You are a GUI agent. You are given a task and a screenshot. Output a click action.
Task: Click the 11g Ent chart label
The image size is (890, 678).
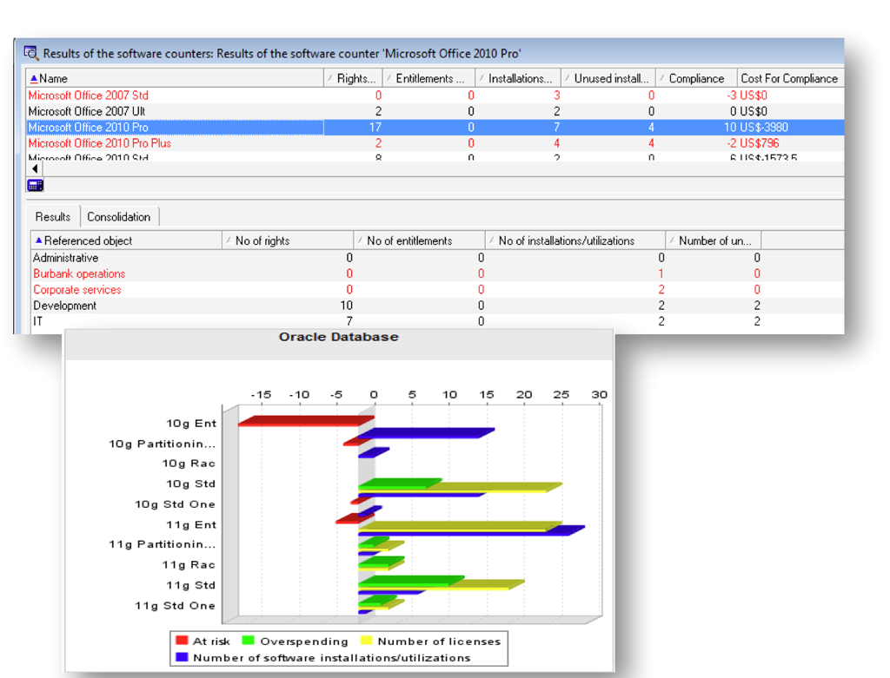pos(191,524)
